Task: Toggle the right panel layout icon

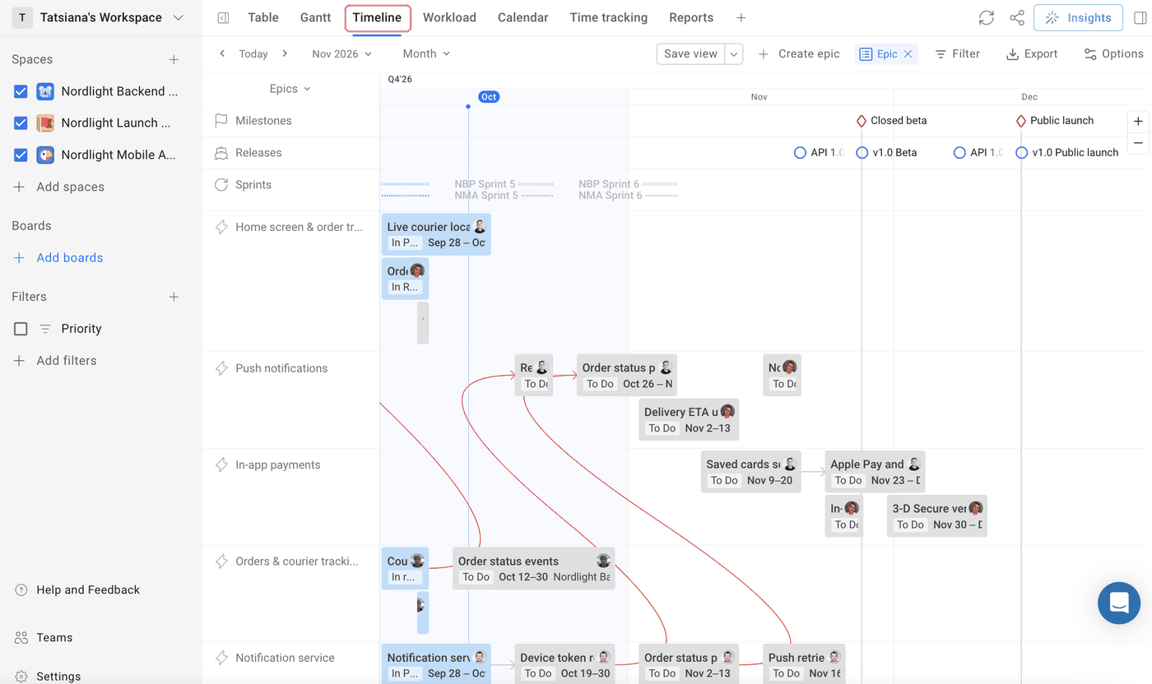Action: coord(1140,17)
